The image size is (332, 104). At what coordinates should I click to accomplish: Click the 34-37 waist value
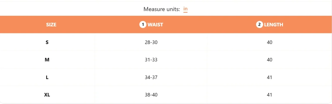151,77
